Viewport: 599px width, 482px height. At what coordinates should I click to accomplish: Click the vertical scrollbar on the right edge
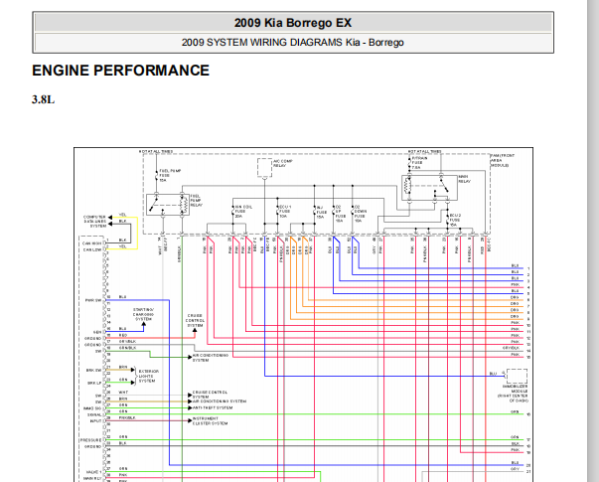point(593,241)
